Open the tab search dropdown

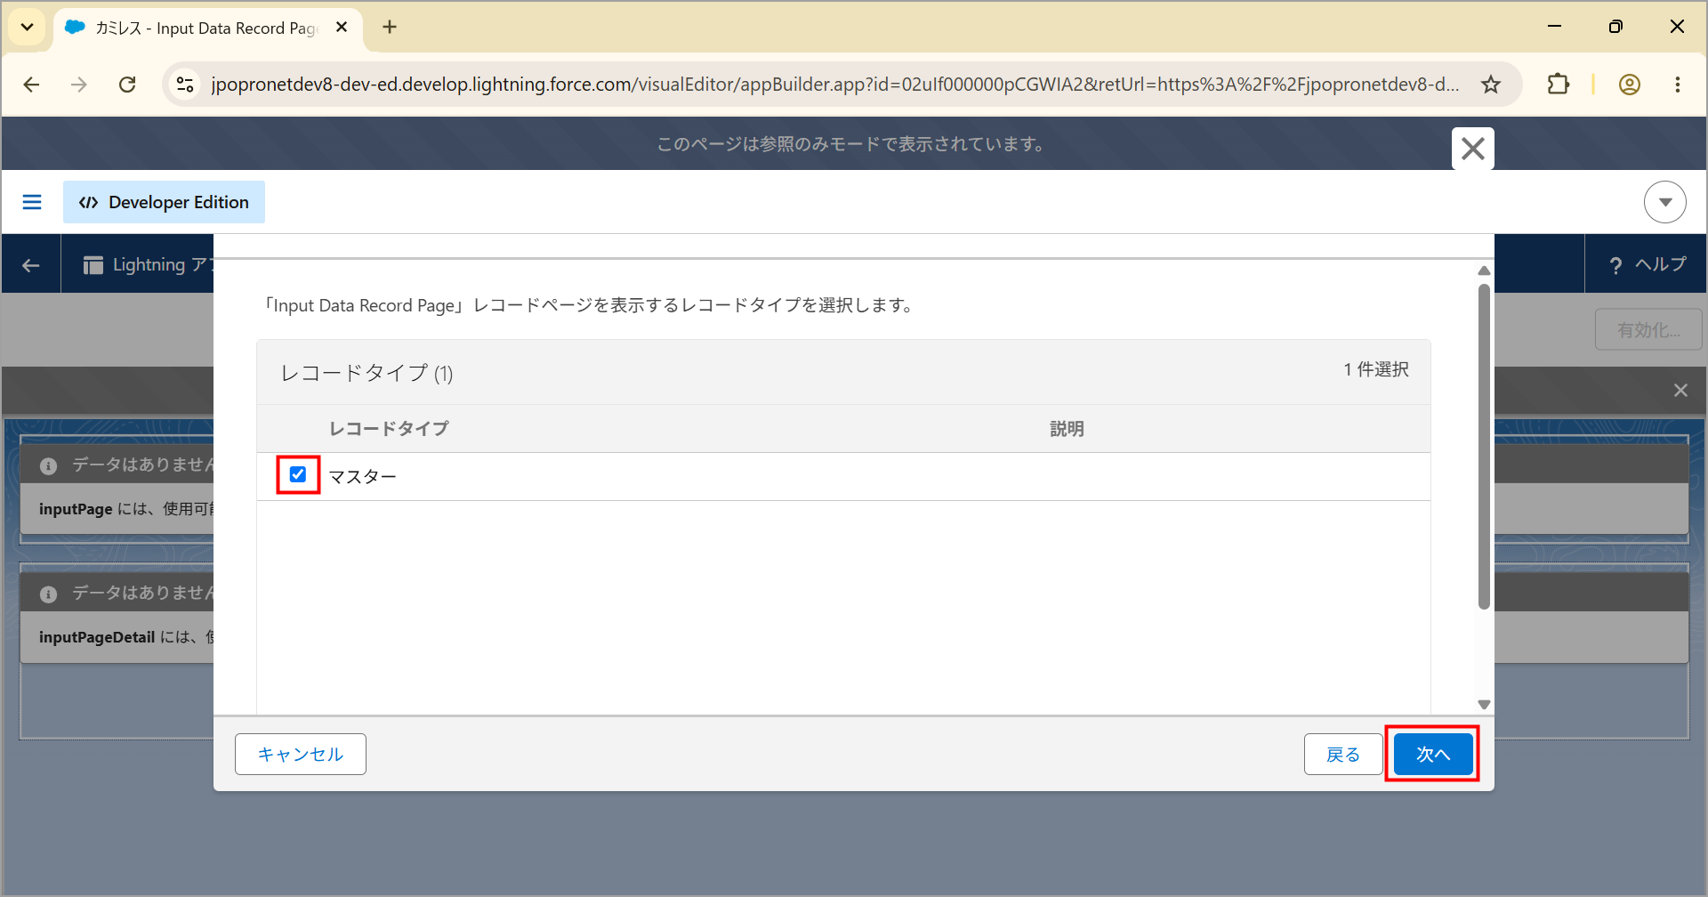pyautogui.click(x=28, y=27)
